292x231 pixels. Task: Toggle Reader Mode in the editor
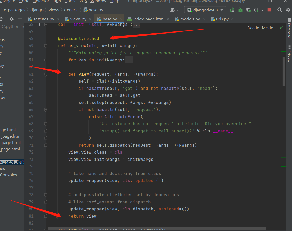[260, 28]
